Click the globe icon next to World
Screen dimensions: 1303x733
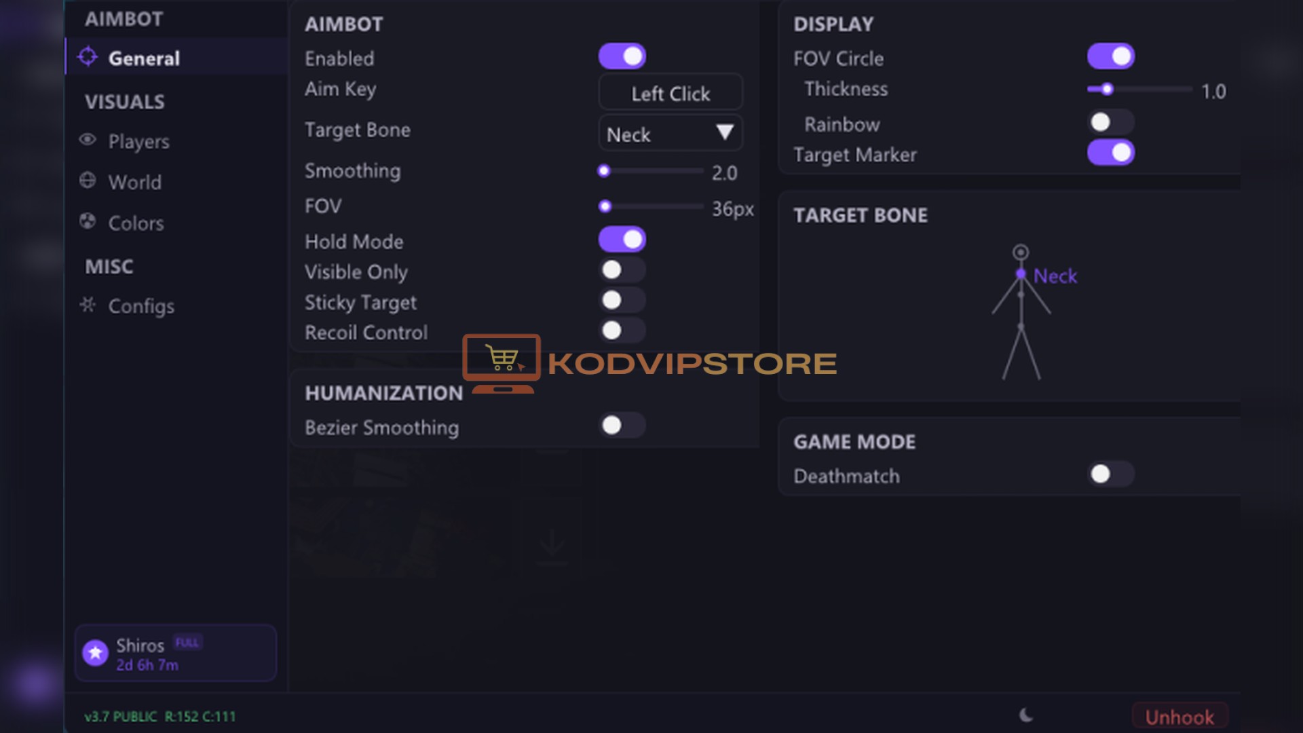click(88, 181)
